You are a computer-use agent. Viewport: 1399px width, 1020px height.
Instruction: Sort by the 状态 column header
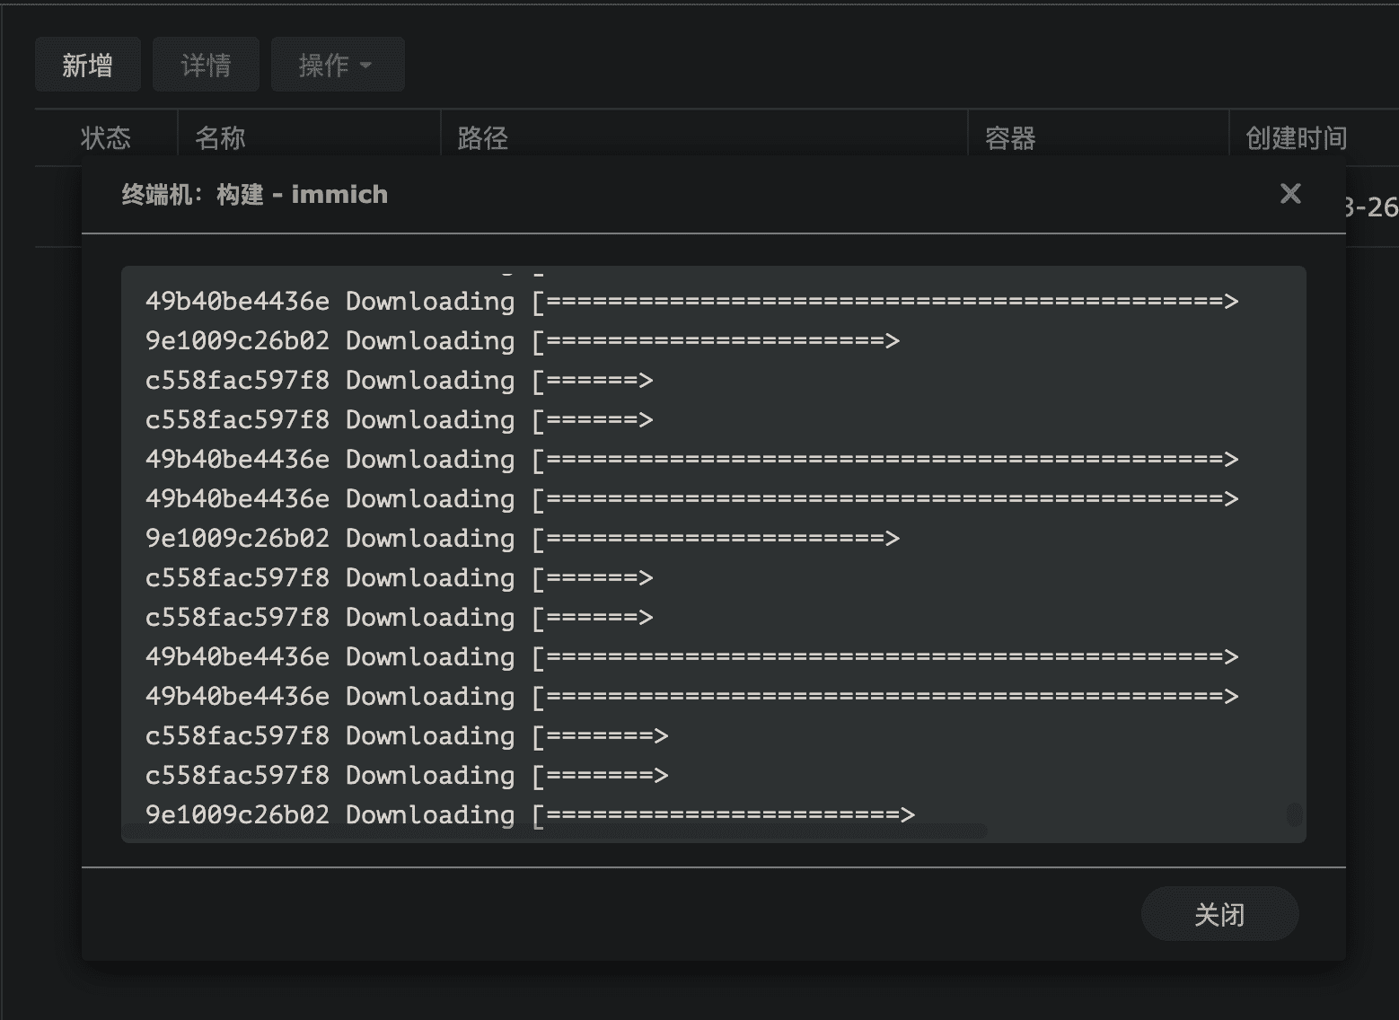coord(106,137)
